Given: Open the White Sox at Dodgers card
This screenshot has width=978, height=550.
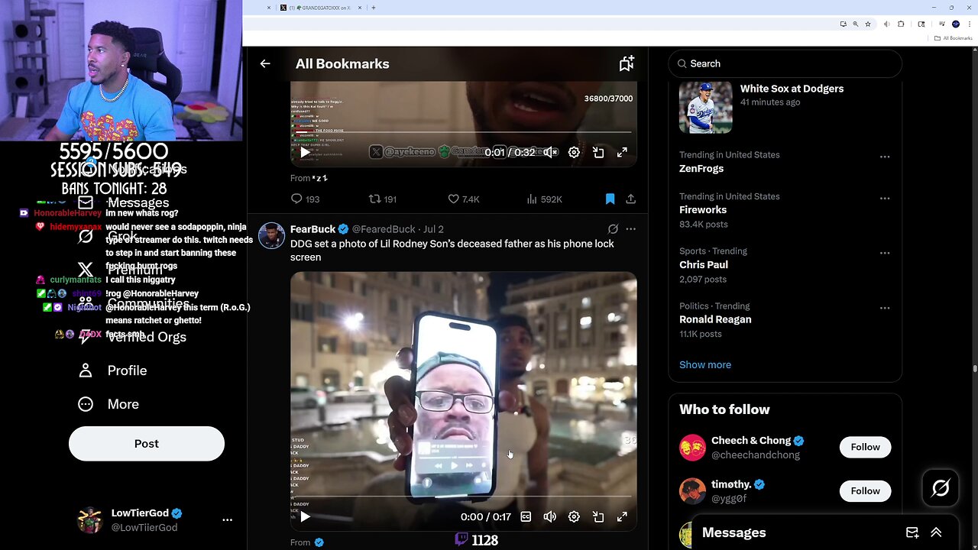Looking at the screenshot, I should pyautogui.click(x=785, y=107).
